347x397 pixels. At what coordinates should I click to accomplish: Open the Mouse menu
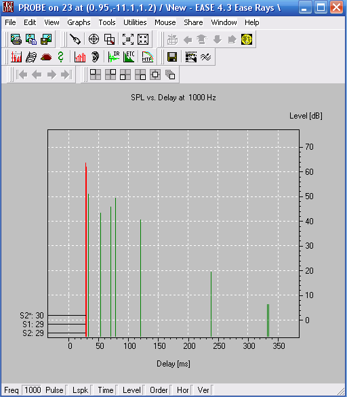(165, 22)
